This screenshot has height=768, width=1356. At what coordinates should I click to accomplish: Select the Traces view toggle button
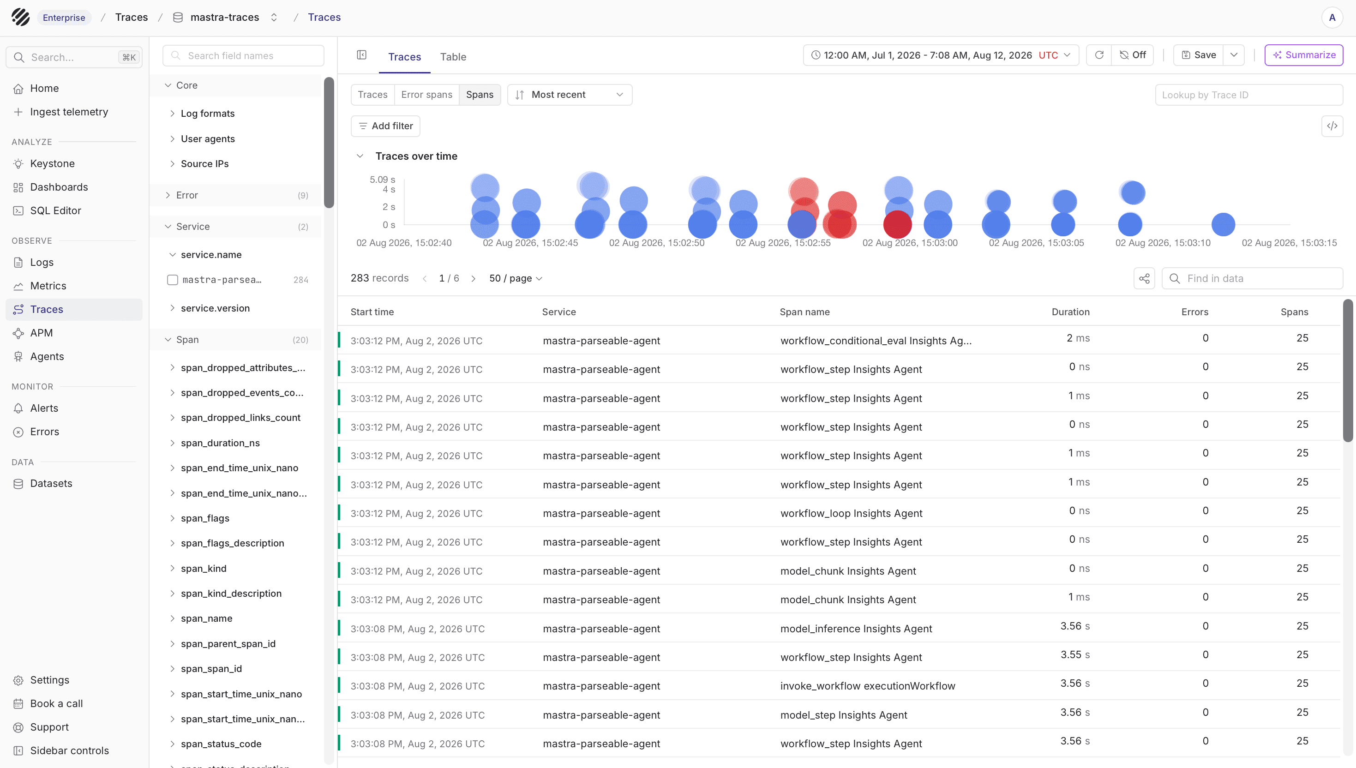(x=372, y=95)
